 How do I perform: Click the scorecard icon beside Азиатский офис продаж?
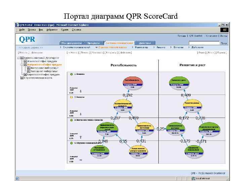coord(25,61)
